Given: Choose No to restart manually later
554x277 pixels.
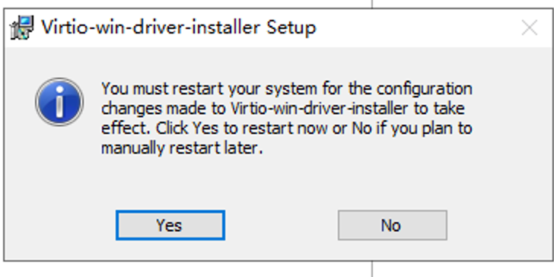Looking at the screenshot, I should pyautogui.click(x=392, y=225).
